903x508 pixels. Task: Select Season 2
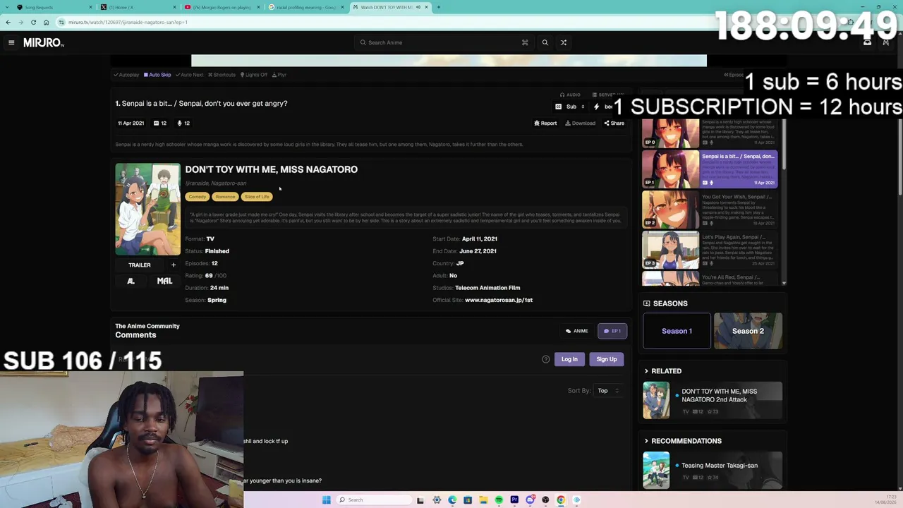point(748,331)
